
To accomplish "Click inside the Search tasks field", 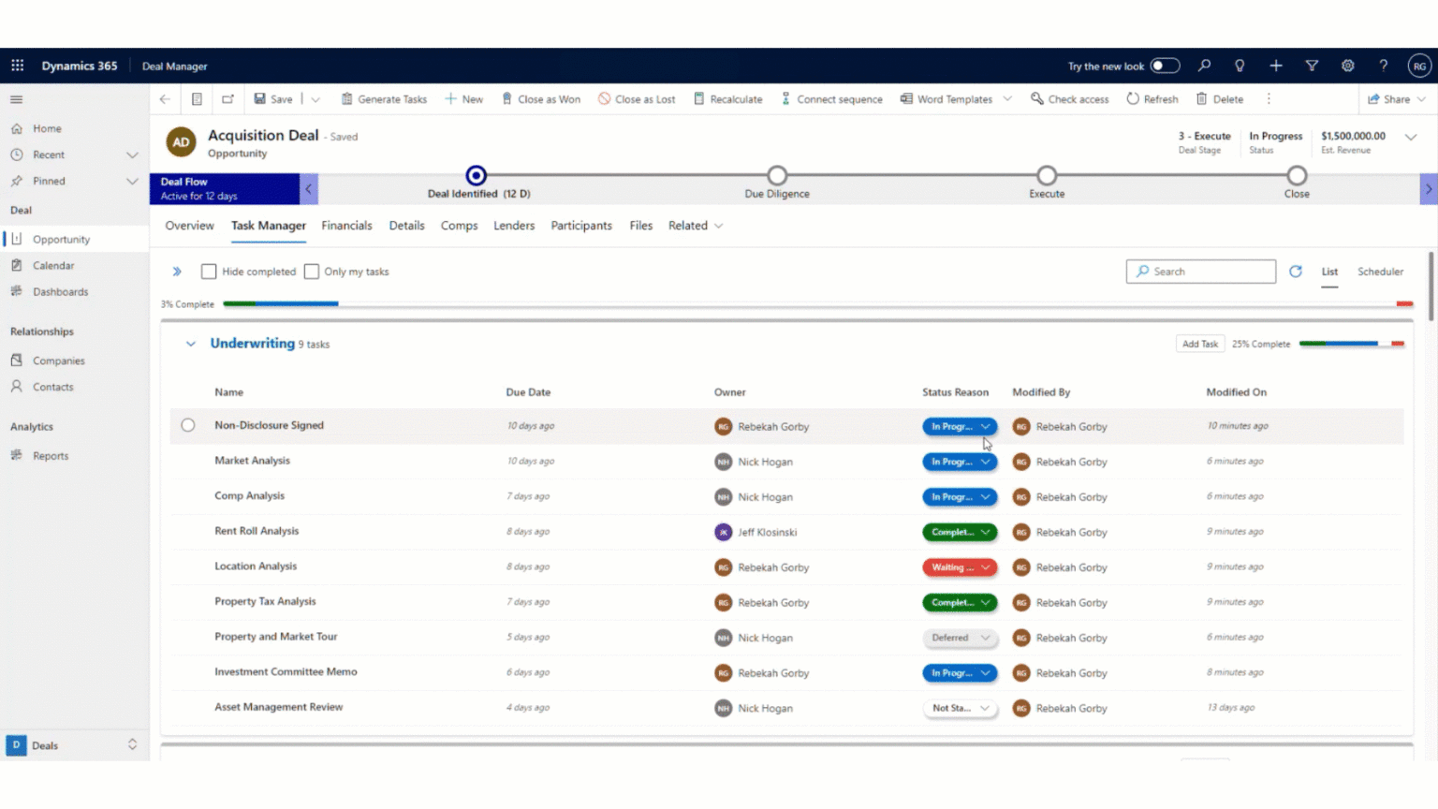I will [1201, 271].
